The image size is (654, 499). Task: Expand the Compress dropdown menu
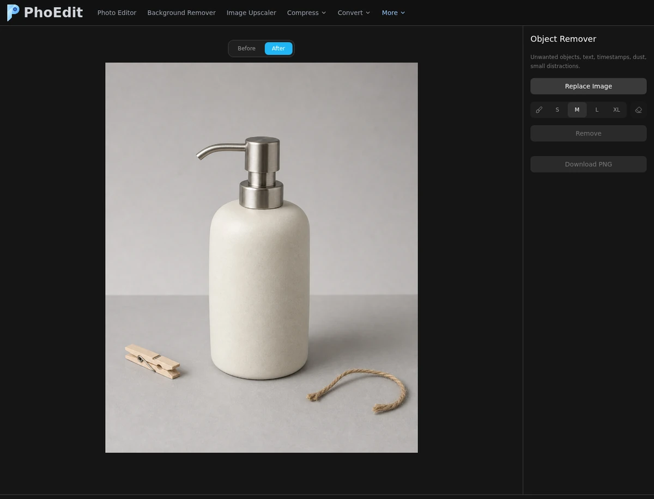[307, 13]
